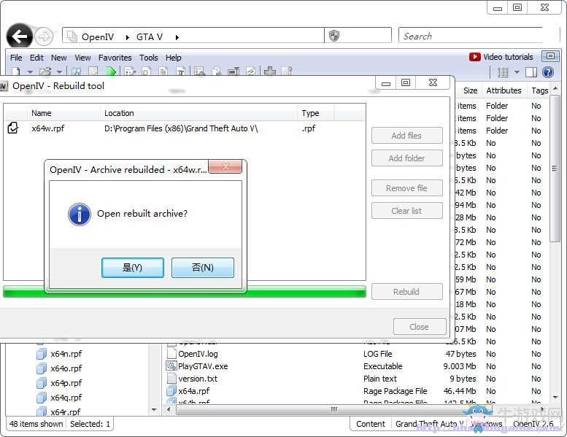
Task: Click the Rebuild button
Action: click(x=406, y=291)
